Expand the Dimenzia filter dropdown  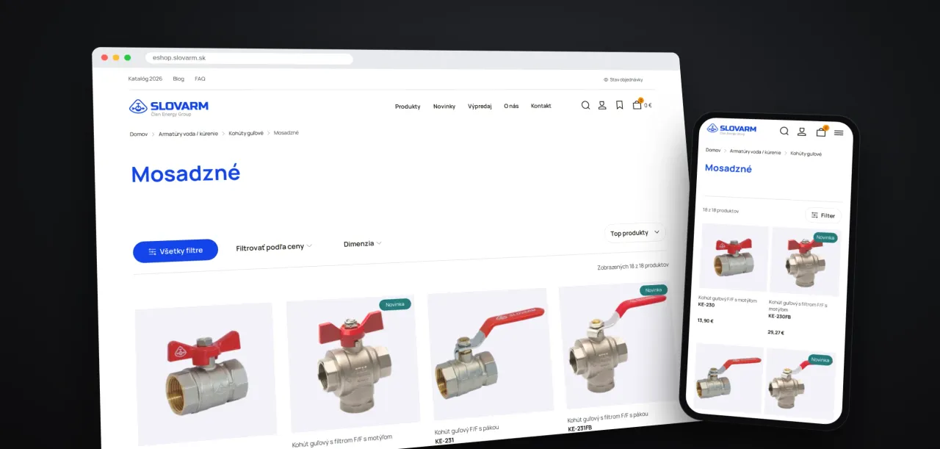coord(363,243)
